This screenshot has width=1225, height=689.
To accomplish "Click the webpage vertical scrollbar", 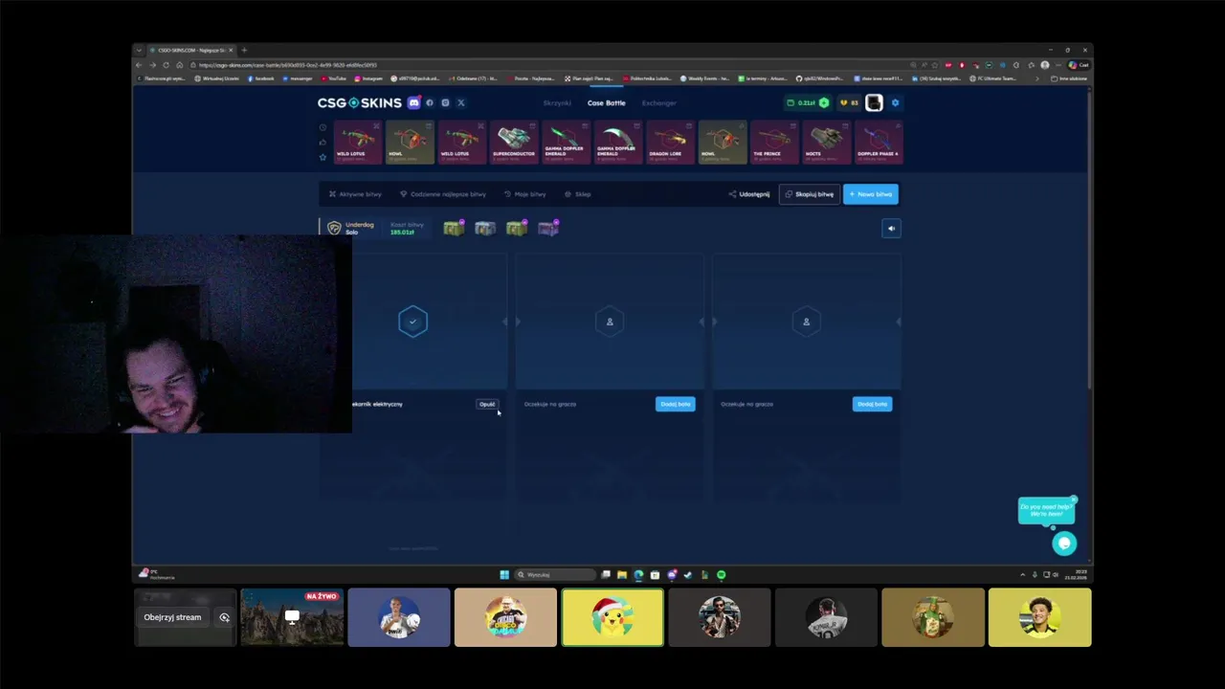I will click(x=1089, y=237).
